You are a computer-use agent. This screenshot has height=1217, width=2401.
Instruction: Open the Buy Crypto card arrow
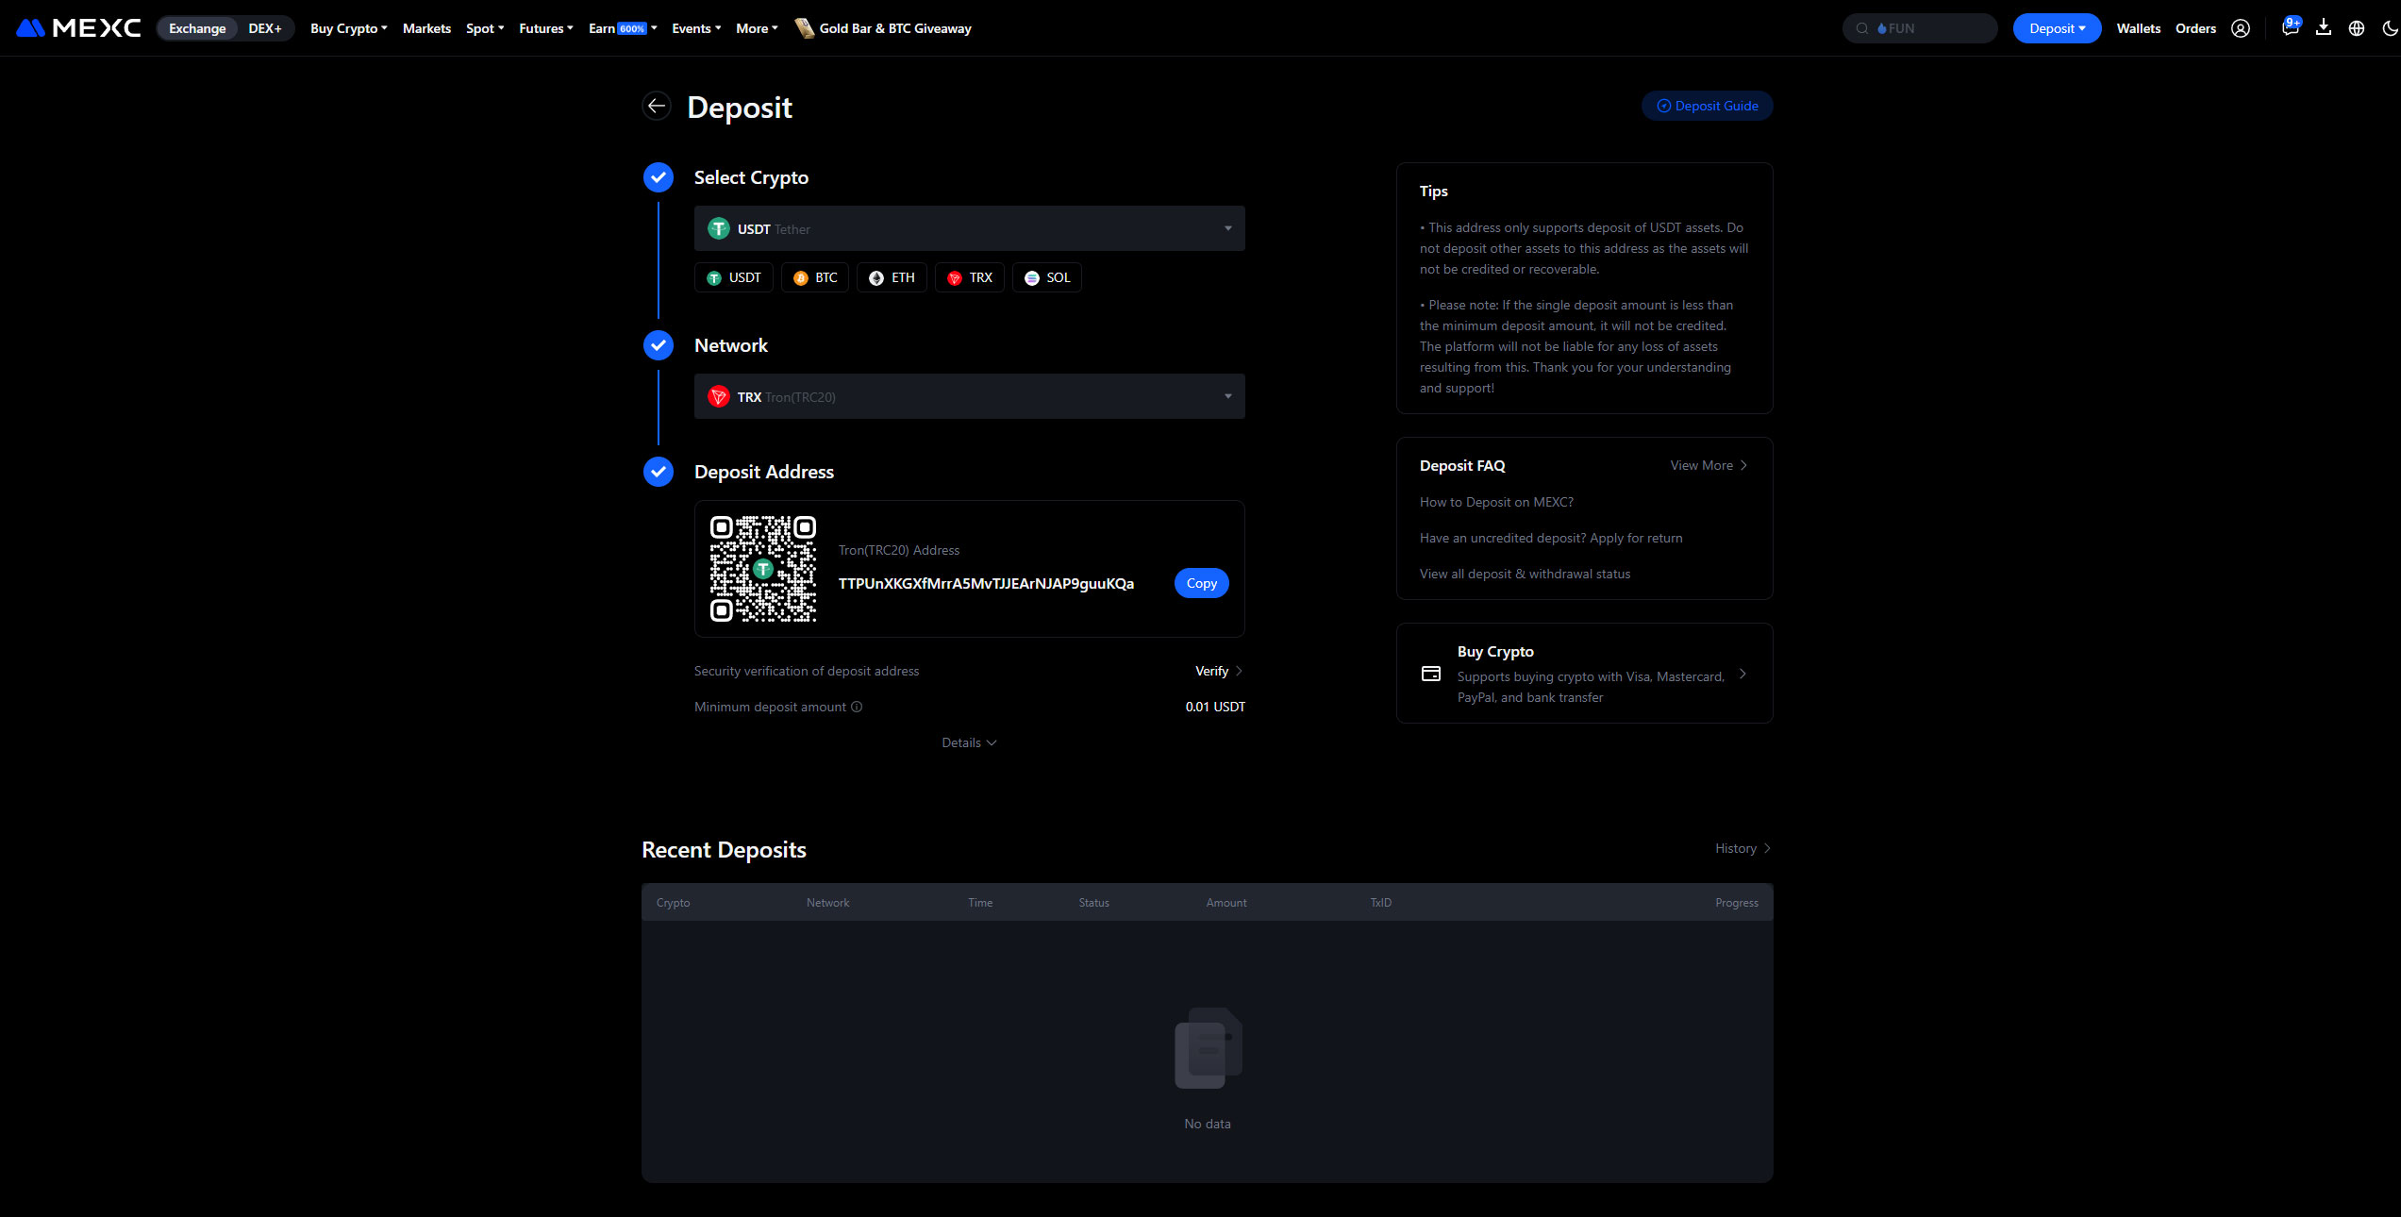tap(1742, 674)
